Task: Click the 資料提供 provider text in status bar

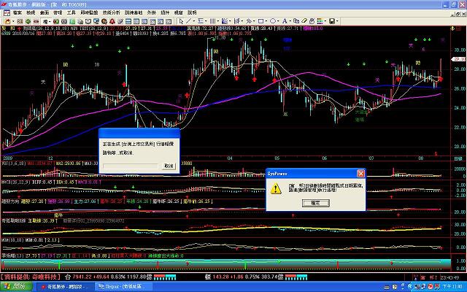Action: pos(31,277)
